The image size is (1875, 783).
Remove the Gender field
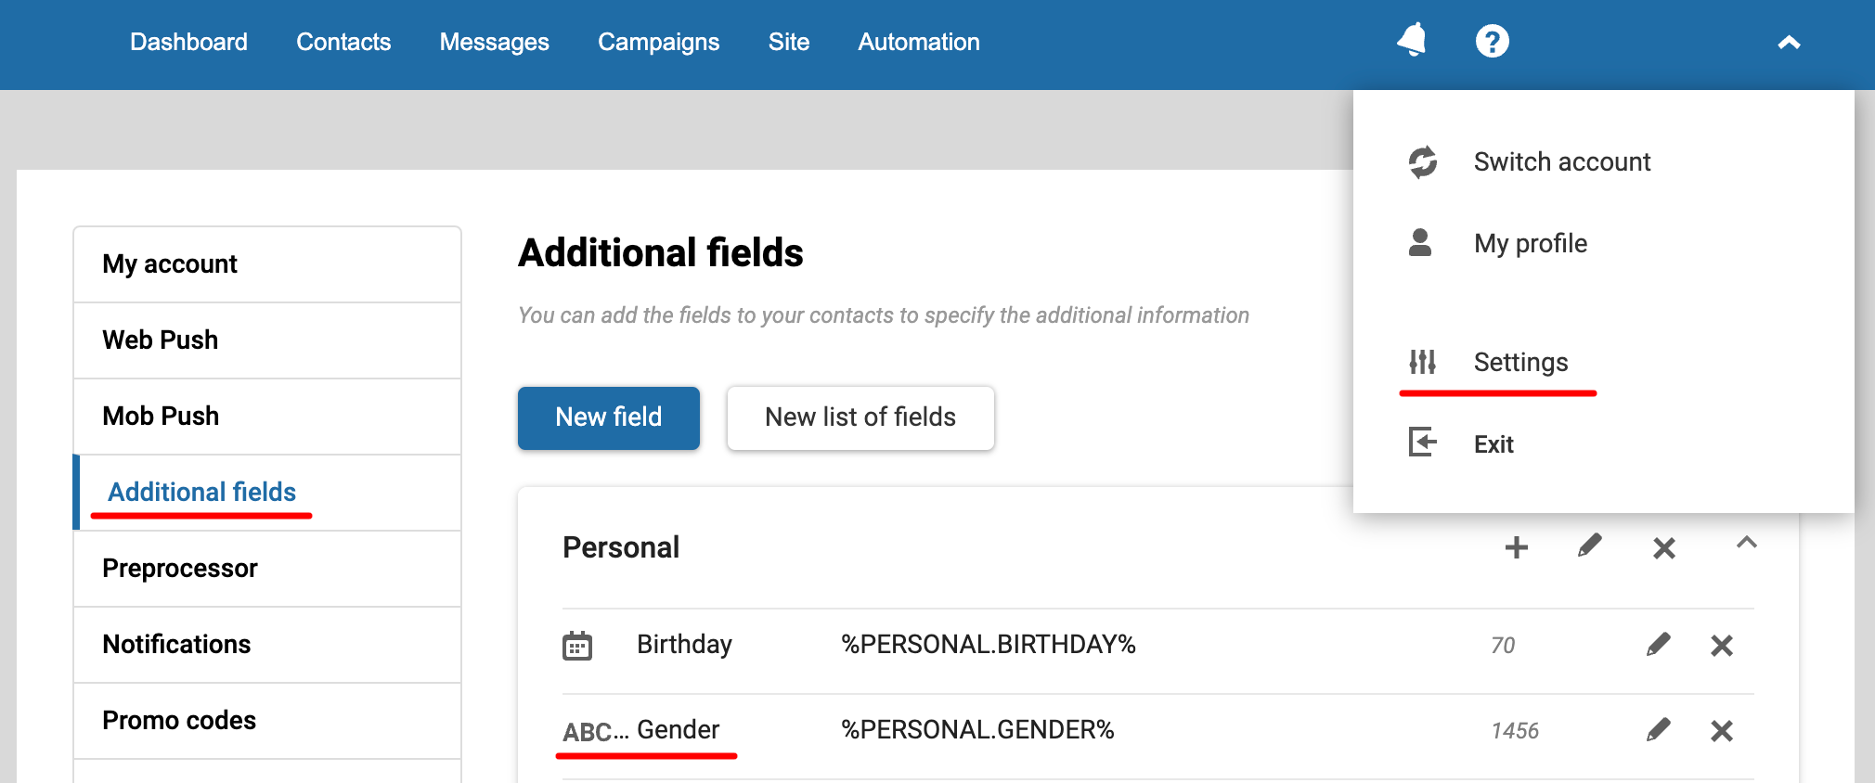coord(1721,731)
